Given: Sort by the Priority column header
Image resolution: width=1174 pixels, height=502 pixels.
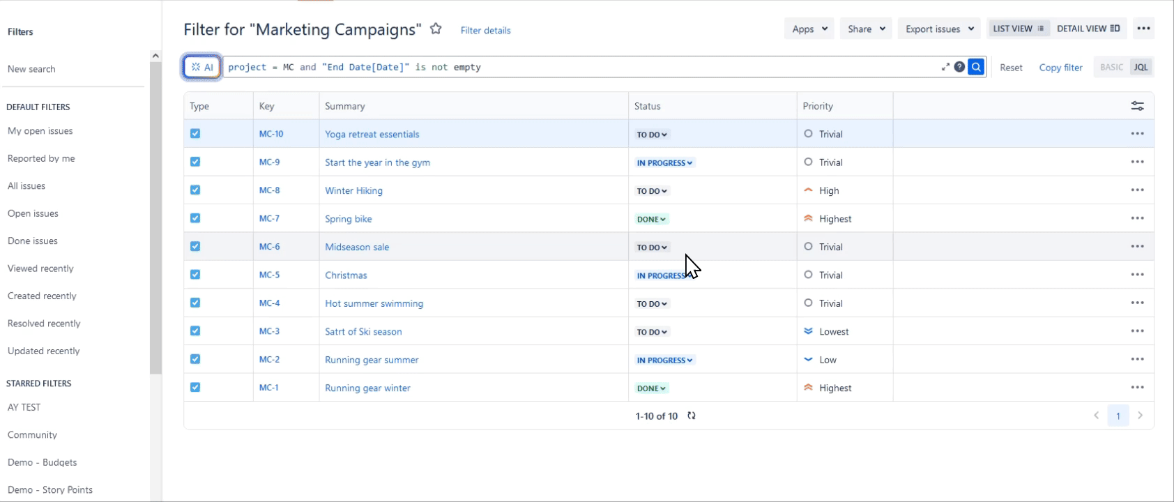Looking at the screenshot, I should [818, 106].
